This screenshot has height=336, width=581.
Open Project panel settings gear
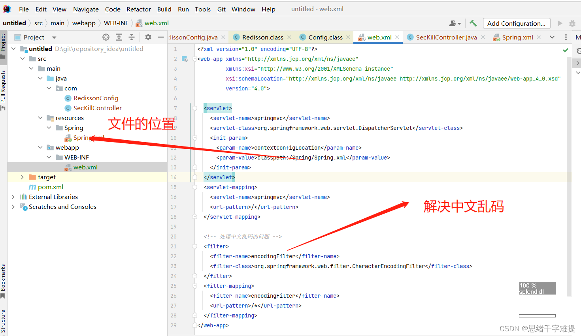(148, 37)
